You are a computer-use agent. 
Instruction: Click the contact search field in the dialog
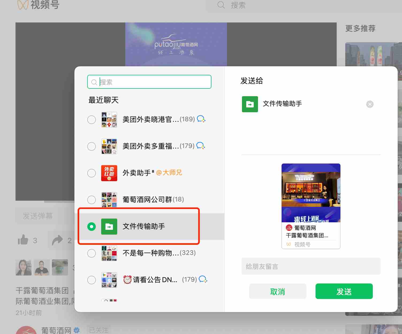pos(153,82)
